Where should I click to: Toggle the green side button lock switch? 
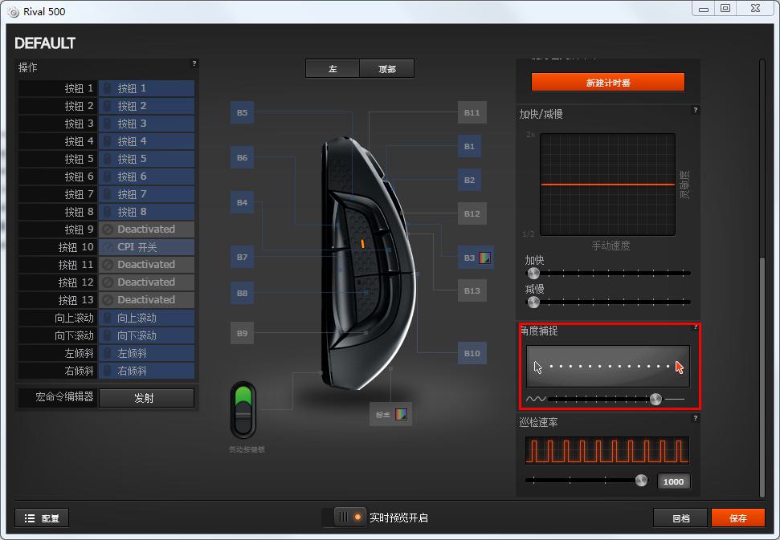243,409
